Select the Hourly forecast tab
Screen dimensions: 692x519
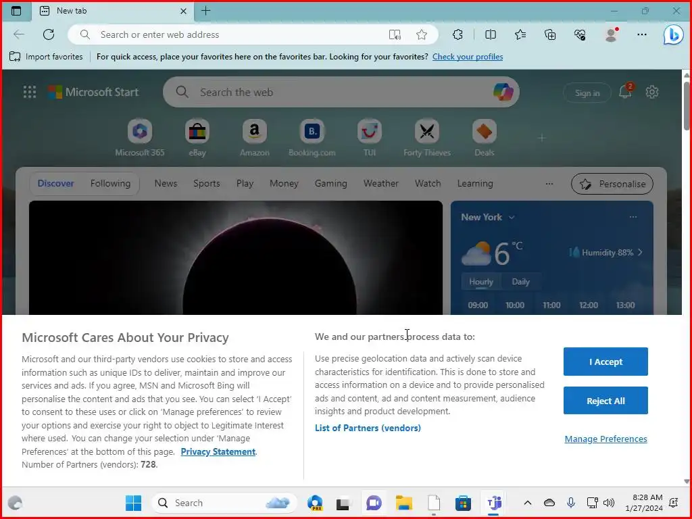(481, 282)
